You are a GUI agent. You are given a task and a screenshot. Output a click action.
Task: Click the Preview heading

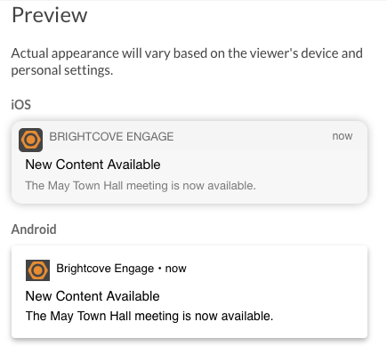point(50,15)
